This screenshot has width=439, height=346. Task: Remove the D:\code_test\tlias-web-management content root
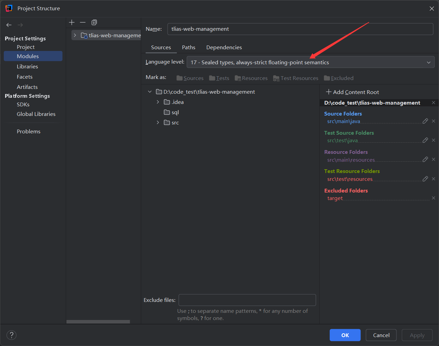pyautogui.click(x=434, y=103)
